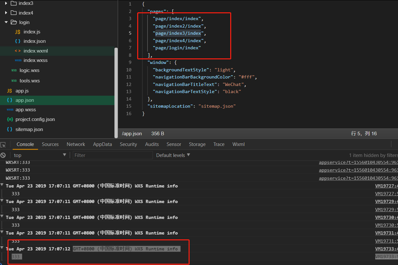The image size is (398, 265).
Task: Click the index.wxml file icon
Action: click(18, 51)
